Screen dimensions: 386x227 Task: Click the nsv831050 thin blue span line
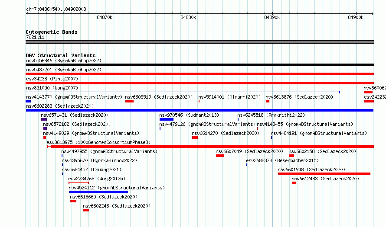(x=183, y=92)
